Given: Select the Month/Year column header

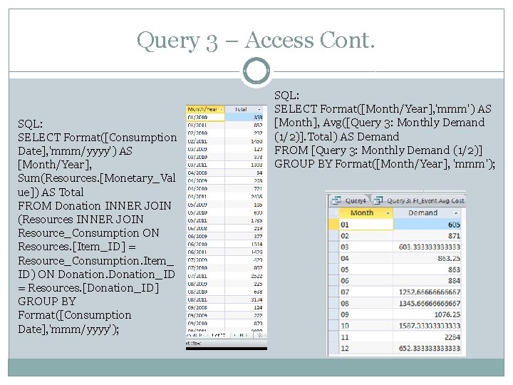Looking at the screenshot, I should (x=205, y=109).
